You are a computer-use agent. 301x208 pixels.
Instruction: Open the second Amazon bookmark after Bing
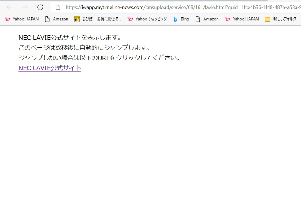[x=207, y=19]
